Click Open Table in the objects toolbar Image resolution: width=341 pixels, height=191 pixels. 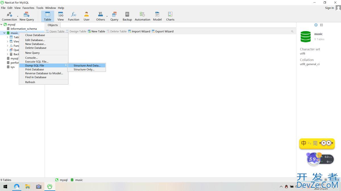(55, 31)
